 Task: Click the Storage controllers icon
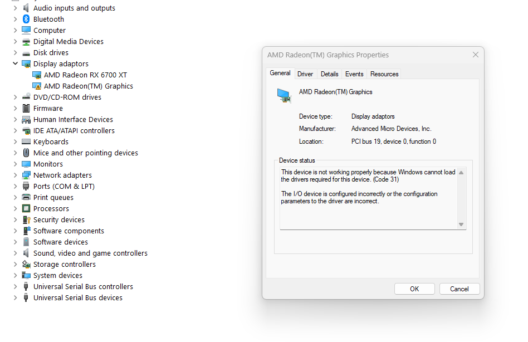click(x=26, y=264)
